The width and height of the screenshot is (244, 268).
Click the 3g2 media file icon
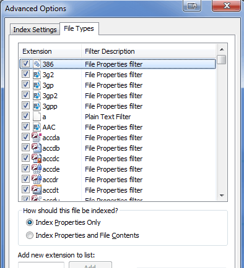[x=37, y=75]
